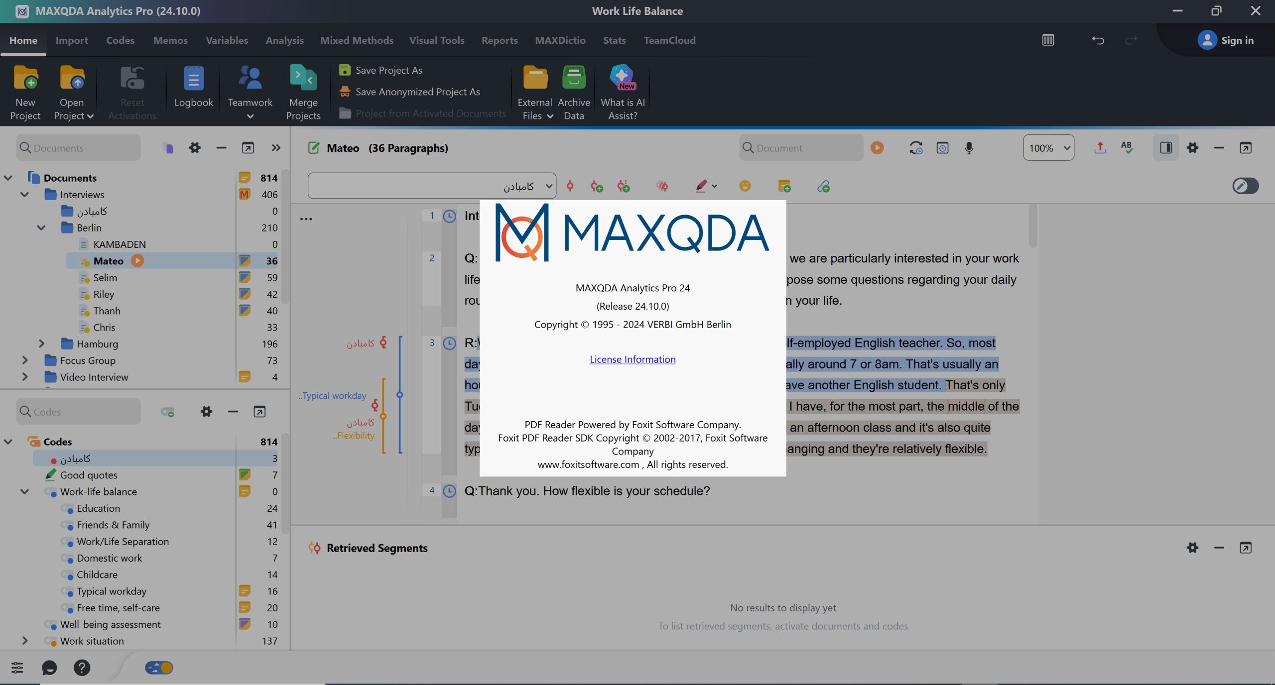This screenshot has width=1275, height=685.
Task: Click Save Anonymized Project As
Action: [417, 92]
